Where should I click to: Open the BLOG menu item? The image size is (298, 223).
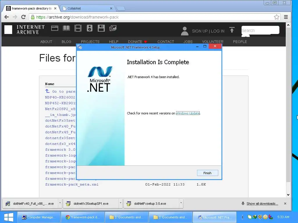point(66,42)
